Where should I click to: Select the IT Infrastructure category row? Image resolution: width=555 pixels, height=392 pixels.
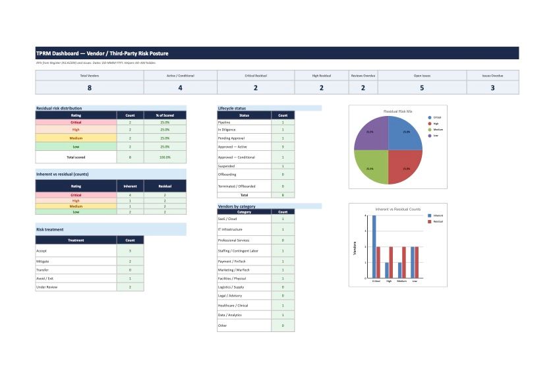pyautogui.click(x=256, y=229)
